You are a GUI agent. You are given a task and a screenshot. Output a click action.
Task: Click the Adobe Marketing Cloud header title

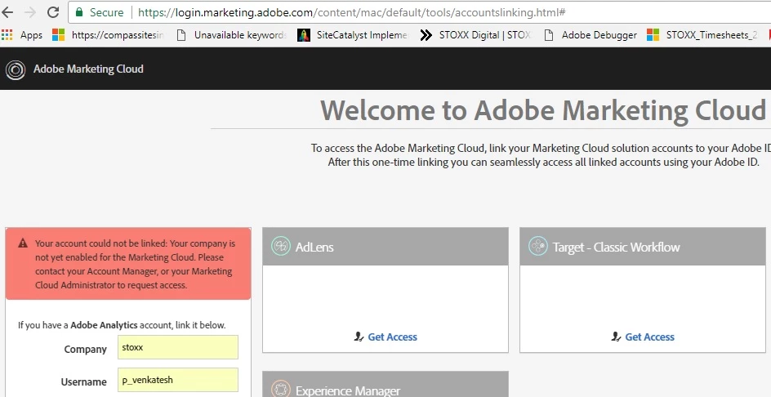88,69
